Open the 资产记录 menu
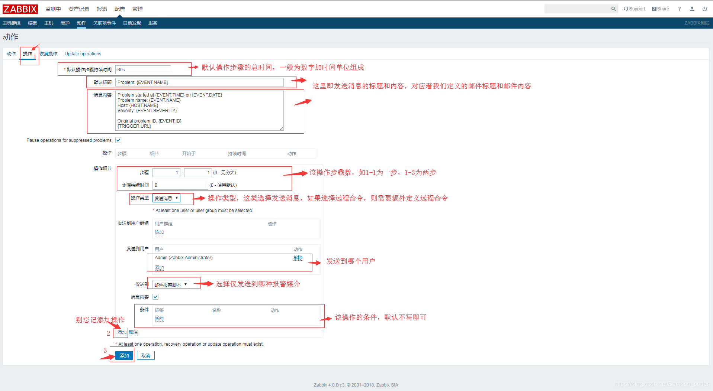This screenshot has width=713, height=391. 79,9
